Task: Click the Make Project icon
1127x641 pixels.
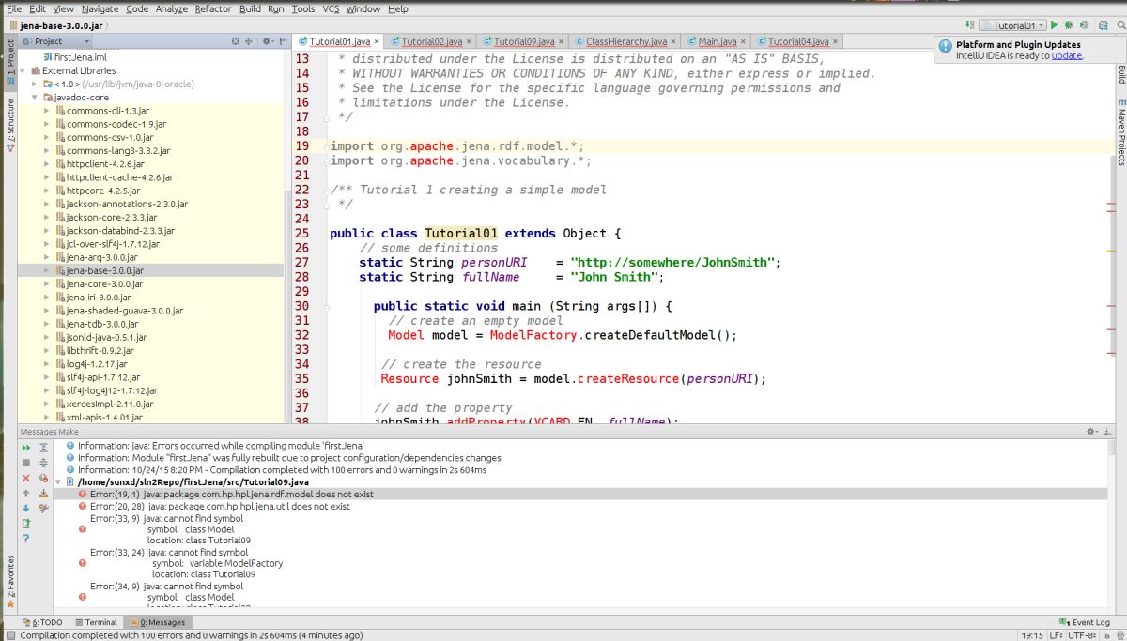Action: click(x=969, y=25)
